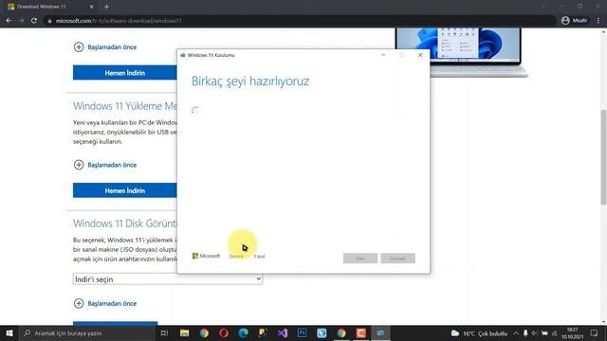607x341 pixels.
Task: Open the volume control in the system tray
Action: [535, 332]
